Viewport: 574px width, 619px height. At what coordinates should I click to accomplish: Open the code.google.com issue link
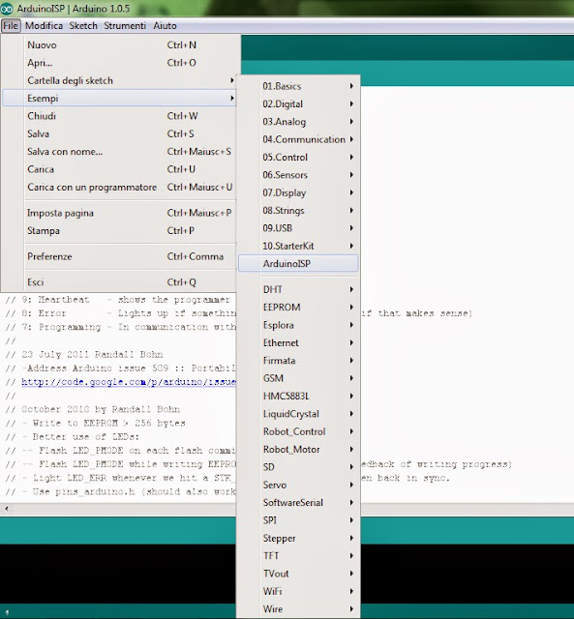pos(129,382)
